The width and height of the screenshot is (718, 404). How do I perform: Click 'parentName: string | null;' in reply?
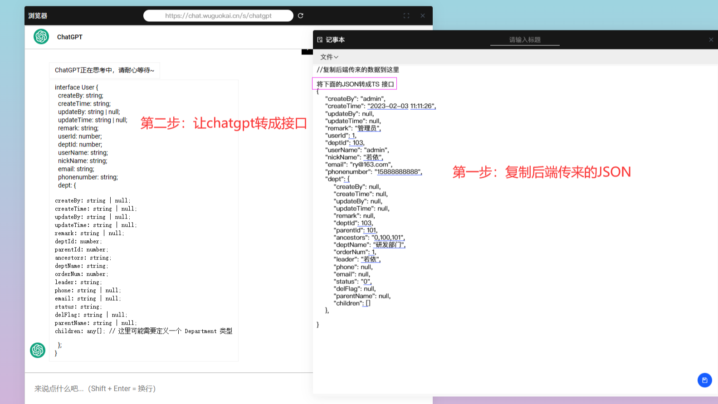[96, 323]
